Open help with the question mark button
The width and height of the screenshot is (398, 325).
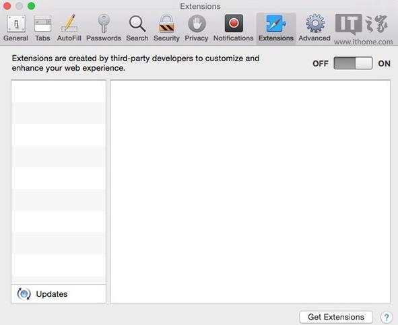[x=387, y=317]
